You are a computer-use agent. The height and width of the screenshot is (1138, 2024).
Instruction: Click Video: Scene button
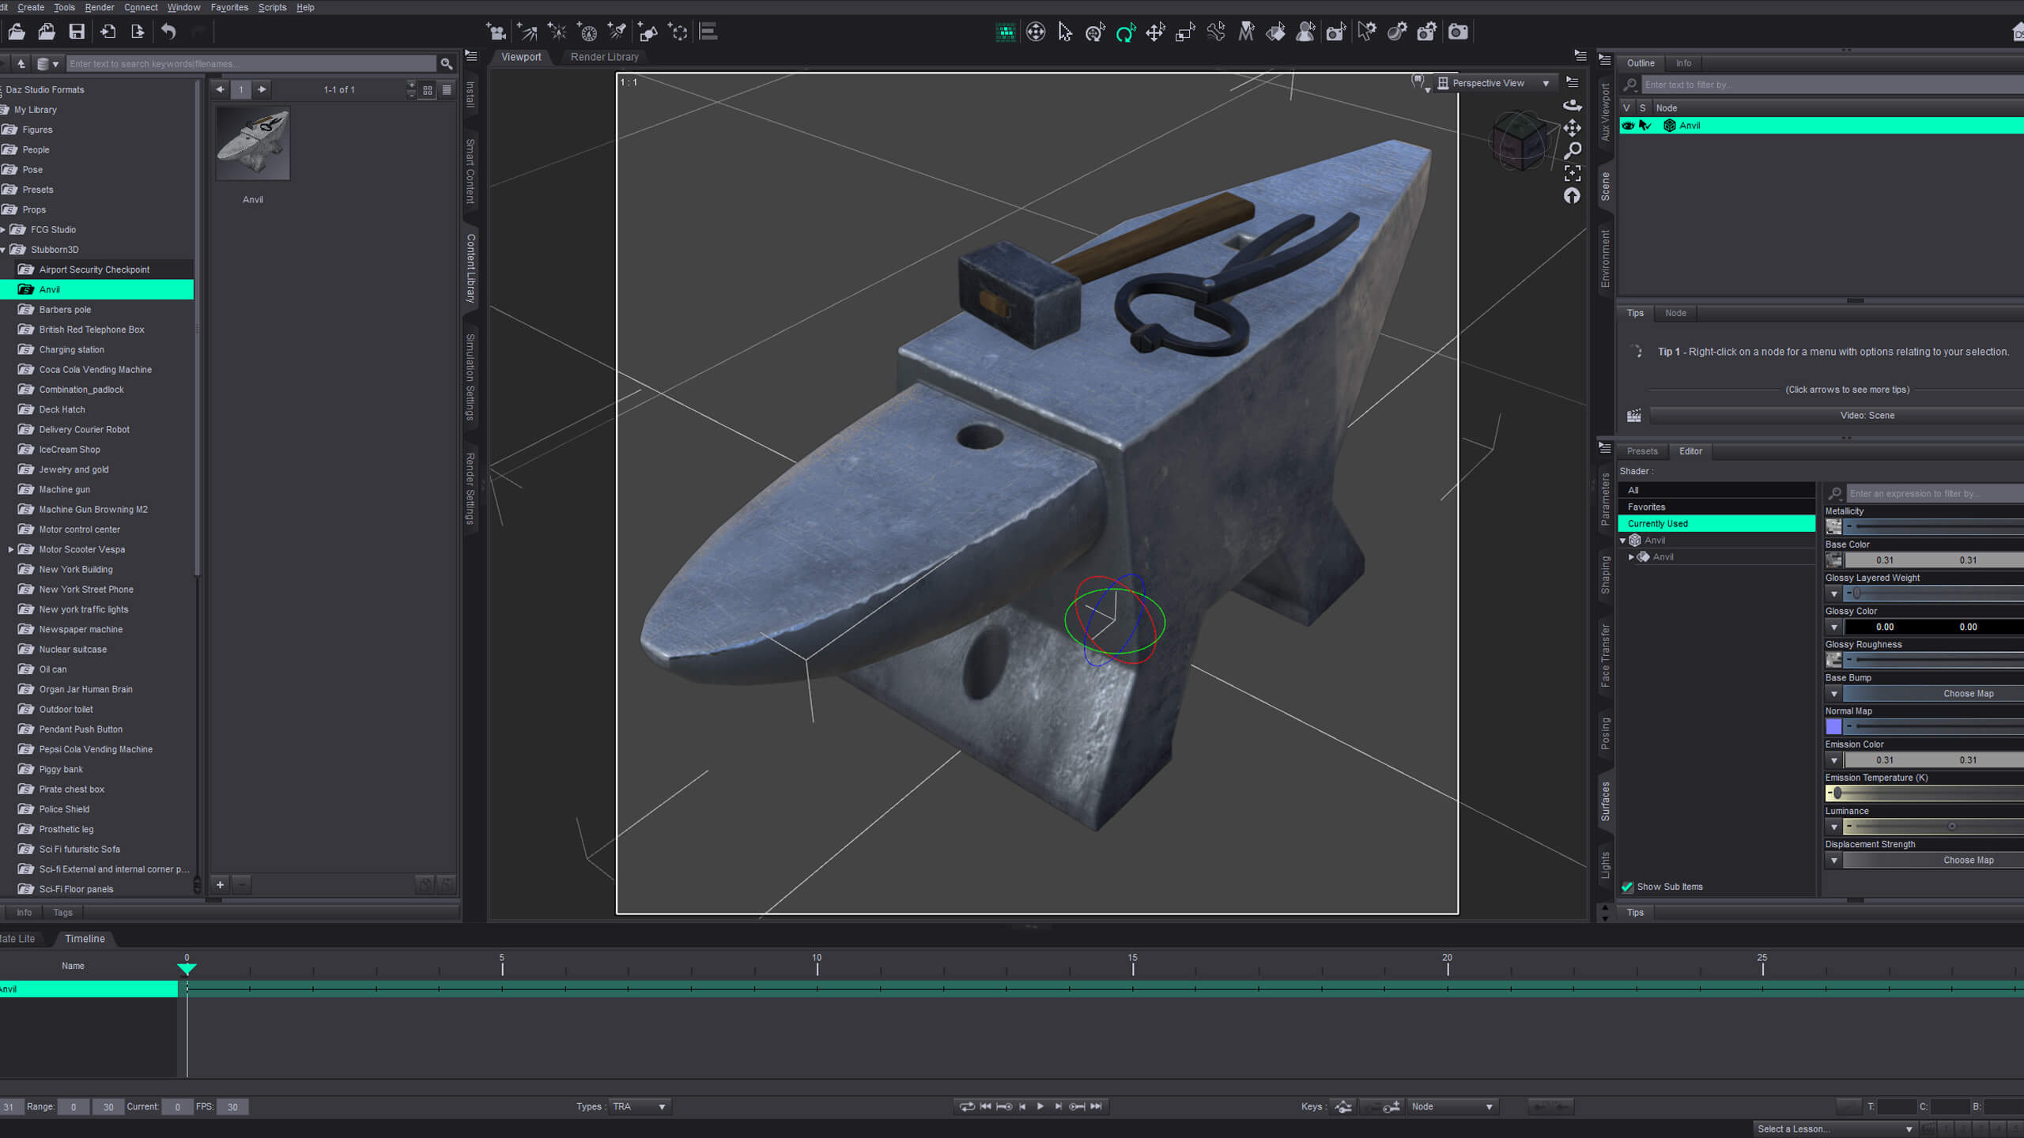point(1837,416)
